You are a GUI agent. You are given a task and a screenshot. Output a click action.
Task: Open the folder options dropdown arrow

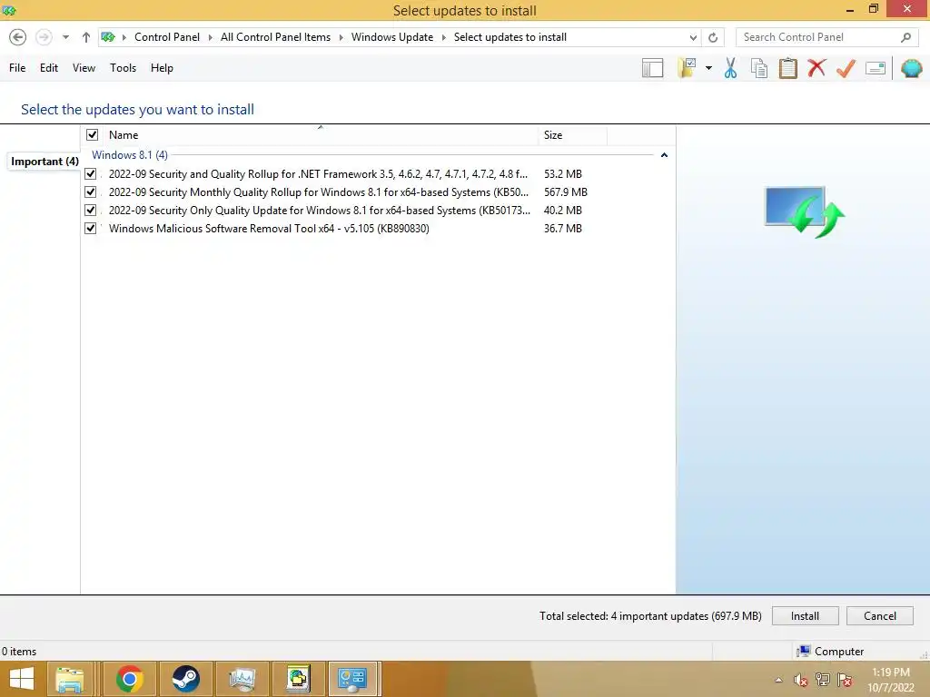tap(708, 68)
